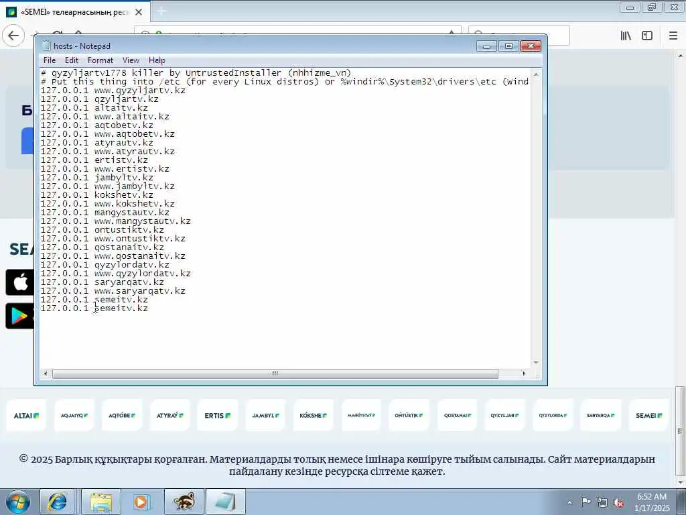
Task: Click line '127.0.0.1 www.qyzyljartv.kz'
Action: pyautogui.click(x=113, y=91)
